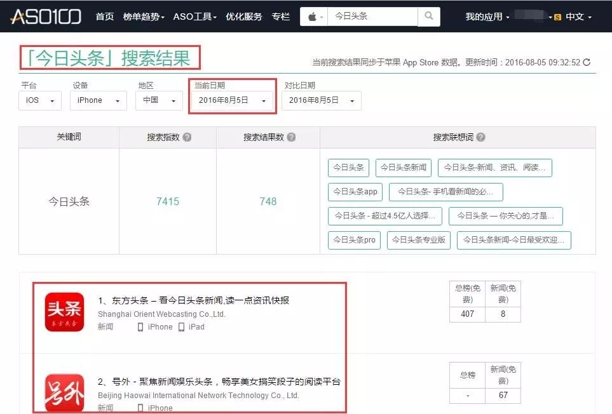Image resolution: width=612 pixels, height=414 pixels.
Task: Show help for 搜索指数
Action: [x=187, y=137]
